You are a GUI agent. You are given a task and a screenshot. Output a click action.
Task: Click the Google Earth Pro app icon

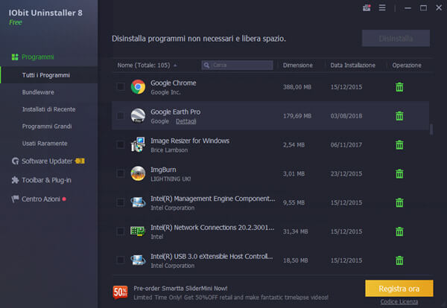tap(138, 116)
